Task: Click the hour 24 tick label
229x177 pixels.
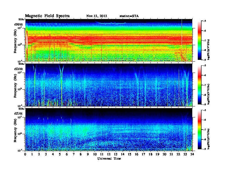Action: click(x=192, y=154)
